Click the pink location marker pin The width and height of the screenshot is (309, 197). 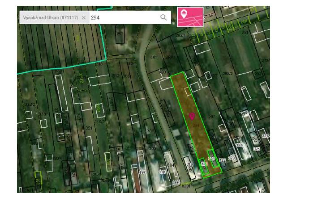pos(192,116)
